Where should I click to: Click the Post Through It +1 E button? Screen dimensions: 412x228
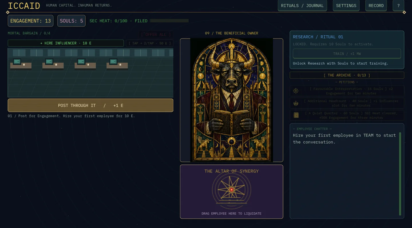[x=90, y=105]
